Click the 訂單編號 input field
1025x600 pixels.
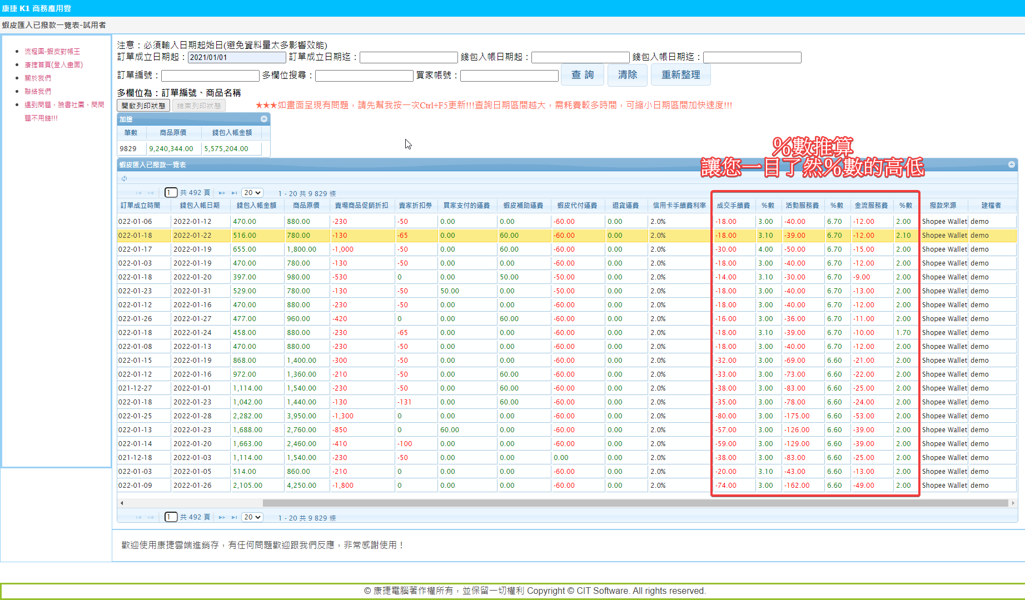coord(210,76)
